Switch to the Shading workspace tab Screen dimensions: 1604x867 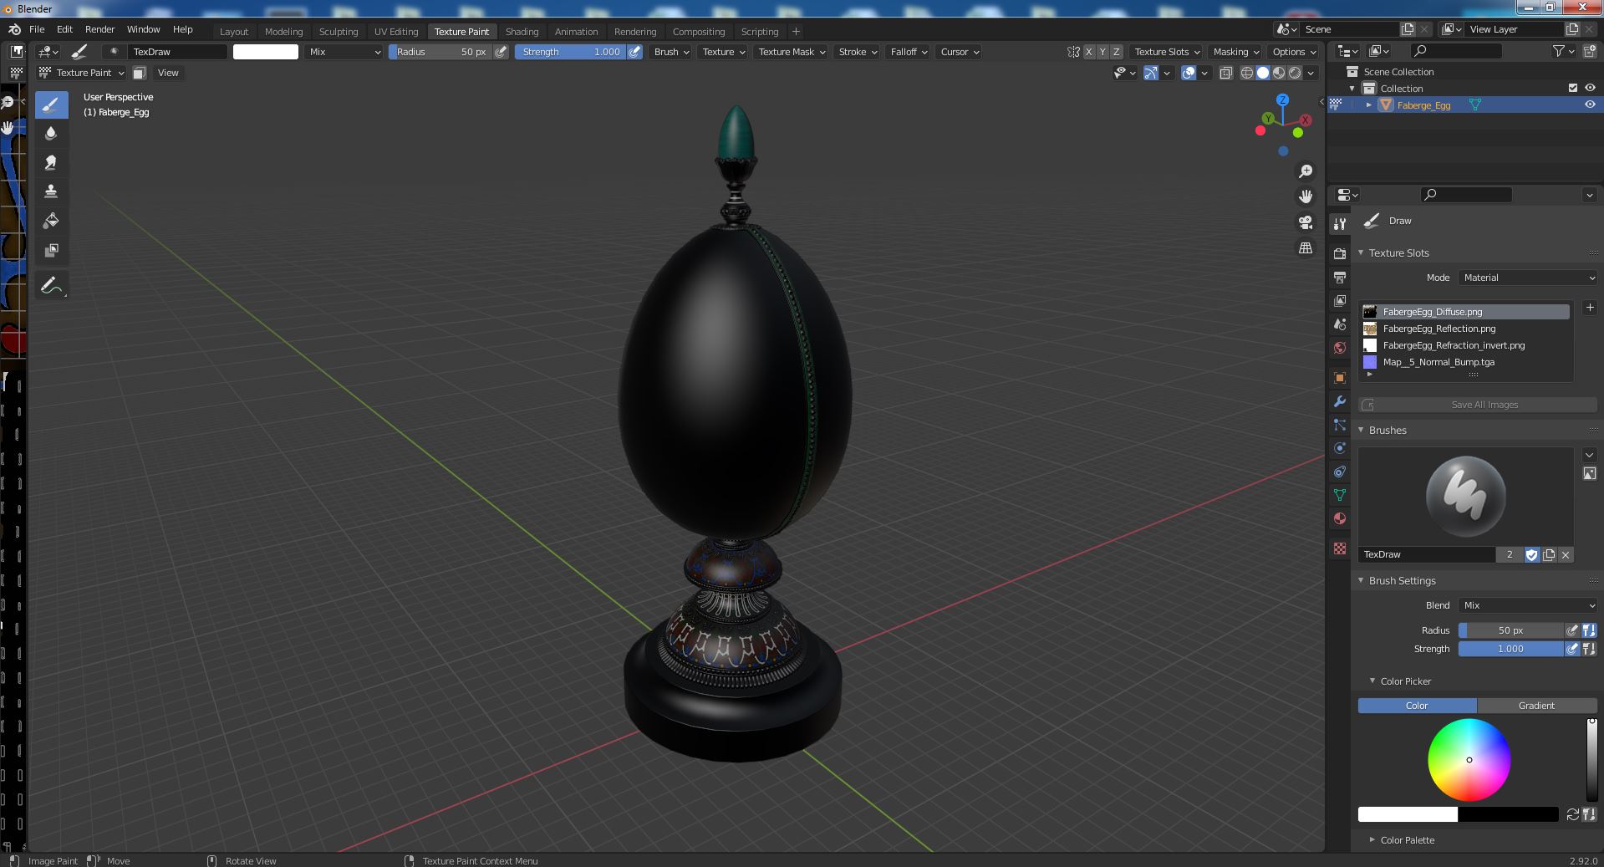click(522, 32)
